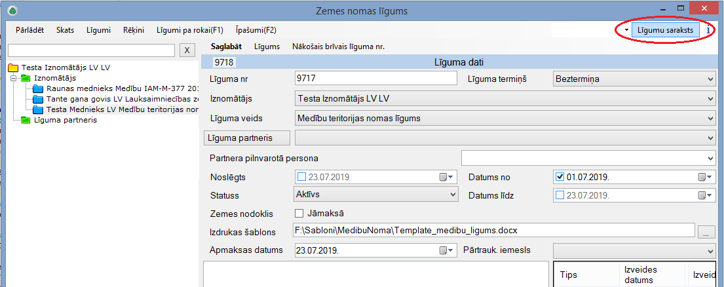The height and width of the screenshot is (287, 724).
Task: Open the Līguma termiņš dropdown
Action: (x=634, y=79)
